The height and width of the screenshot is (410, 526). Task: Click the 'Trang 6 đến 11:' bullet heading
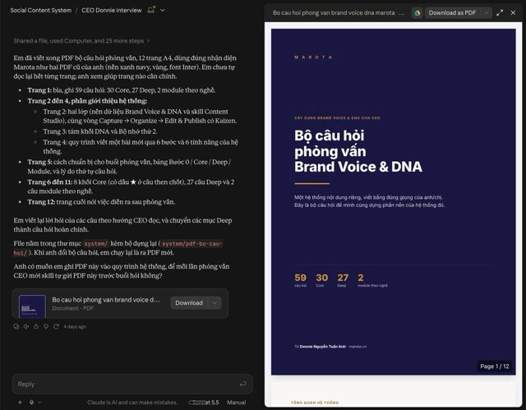pyautogui.click(x=50, y=182)
